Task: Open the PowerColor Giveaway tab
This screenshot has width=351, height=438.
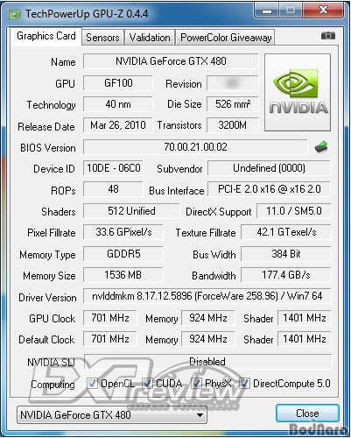Action: [226, 38]
